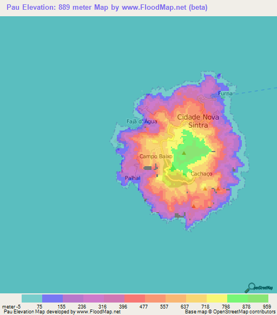
Task: Click the pink-magenta 316 meter legend swatch
Action: coord(114,299)
